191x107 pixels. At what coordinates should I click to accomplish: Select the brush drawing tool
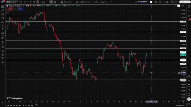tap(3, 26)
